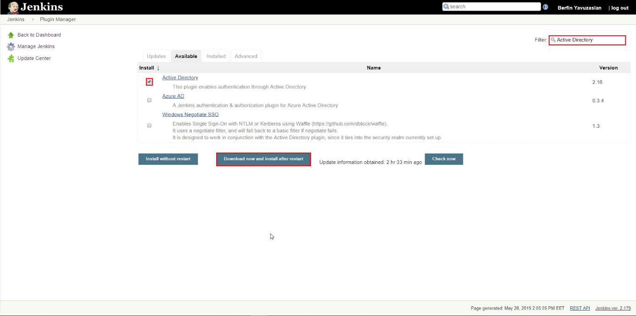Click the 'Page generated' timestamp text
The width and height of the screenshot is (636, 316).
(x=518, y=308)
